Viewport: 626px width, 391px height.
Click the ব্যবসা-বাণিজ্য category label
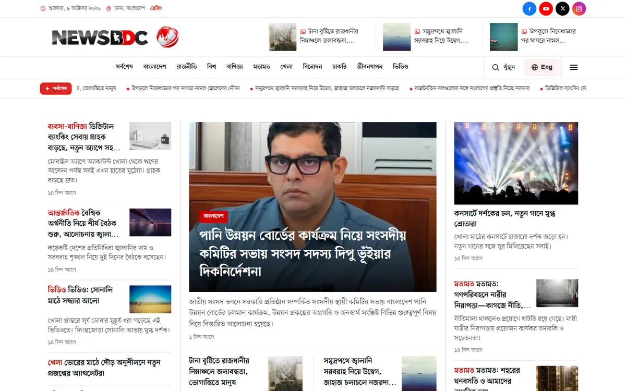(67, 127)
